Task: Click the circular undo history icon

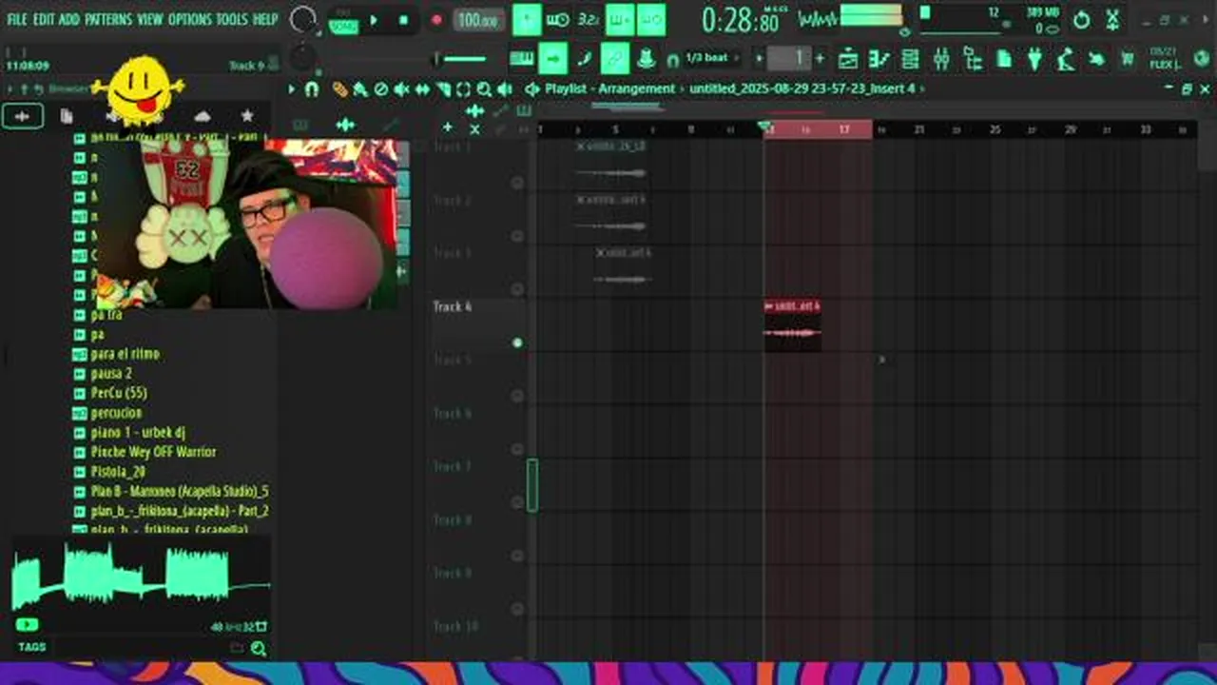Action: 1081,19
